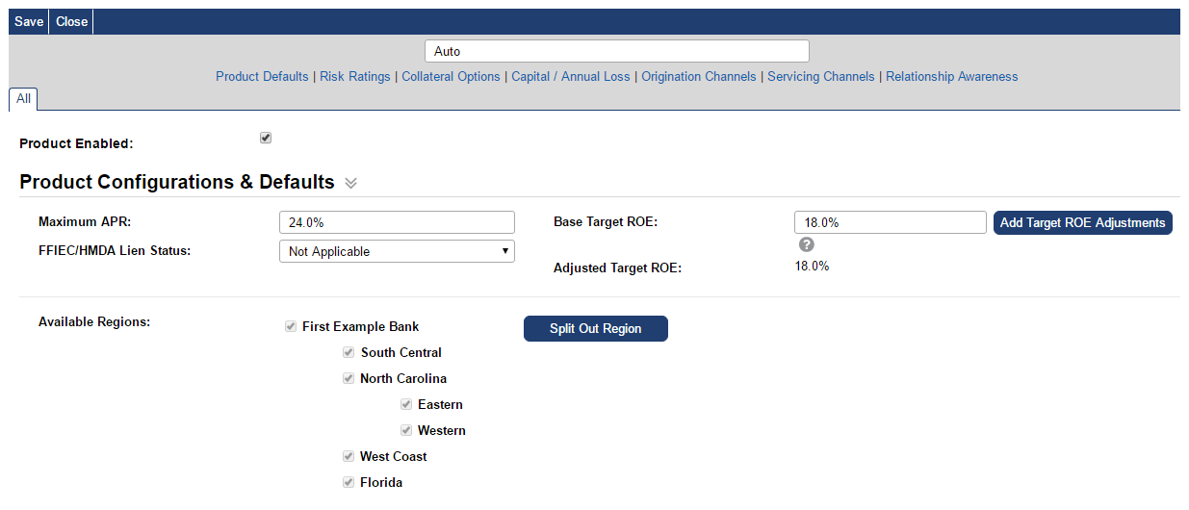
Task: Edit the Base Target ROE field
Action: pos(890,222)
